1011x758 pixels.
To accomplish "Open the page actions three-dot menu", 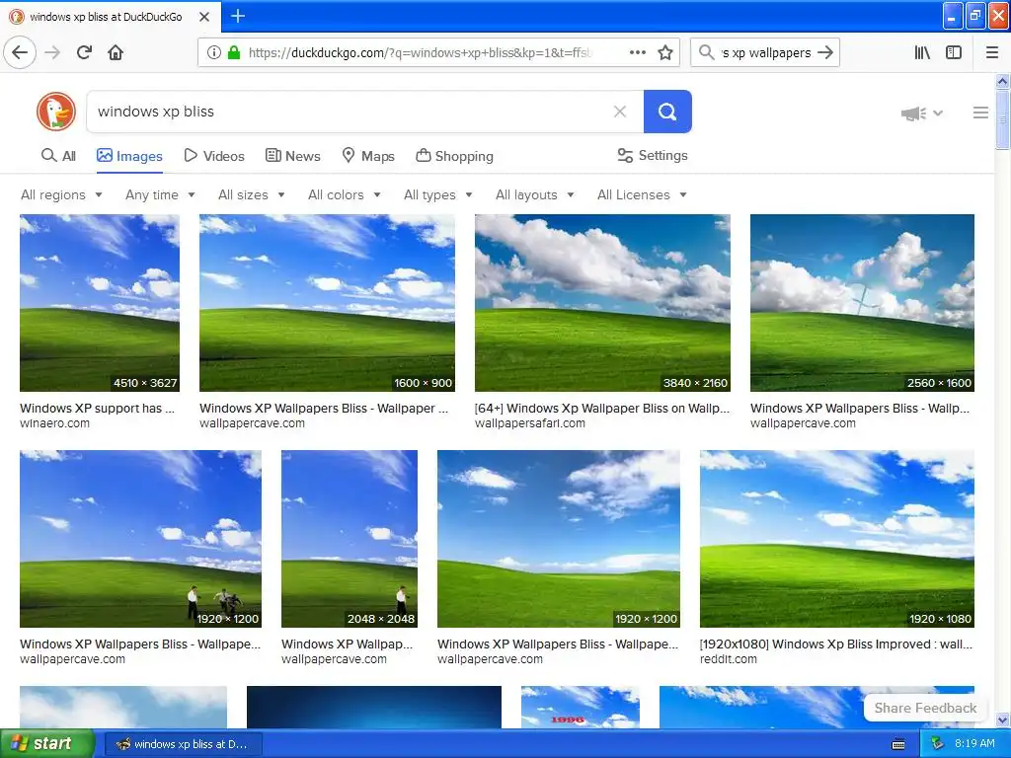I will (x=637, y=52).
